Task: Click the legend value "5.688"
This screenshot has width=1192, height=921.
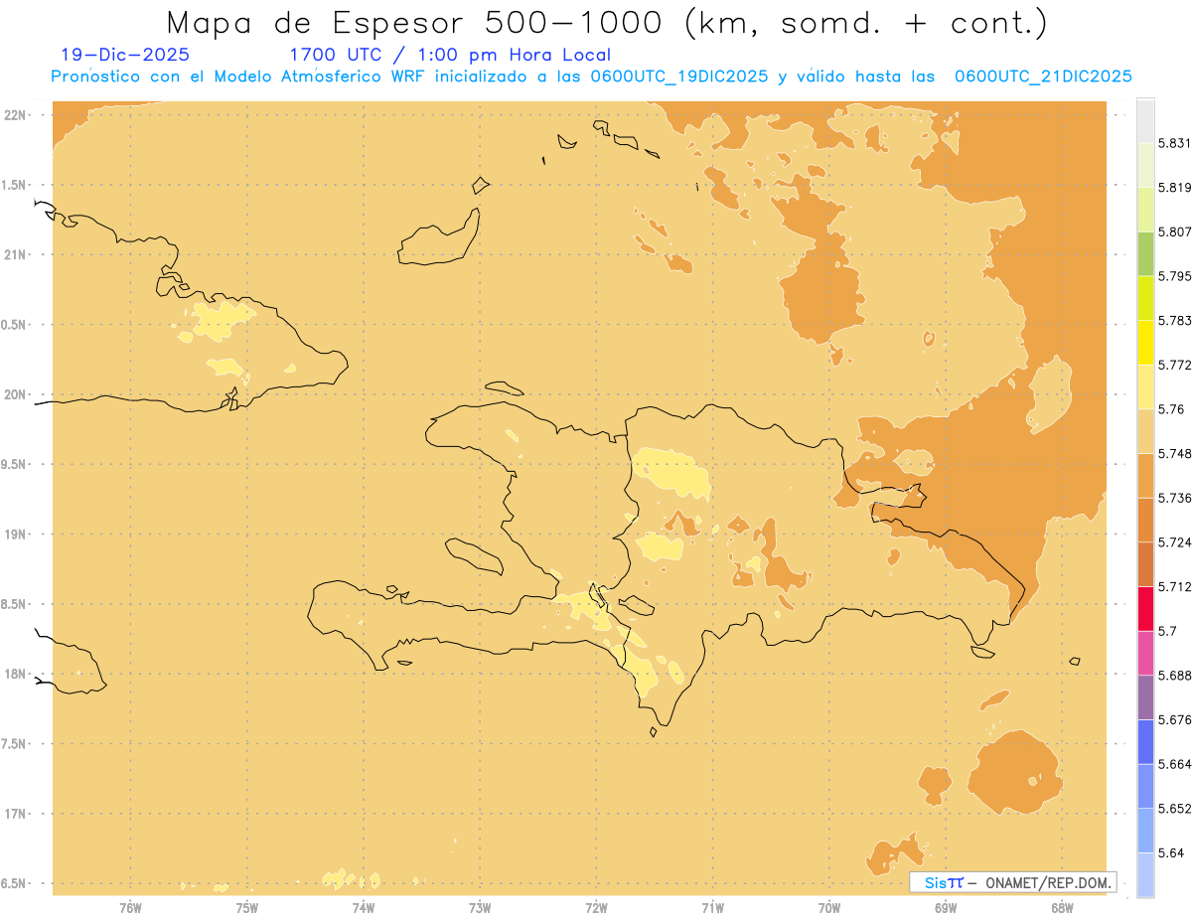Action: pyautogui.click(x=1174, y=676)
